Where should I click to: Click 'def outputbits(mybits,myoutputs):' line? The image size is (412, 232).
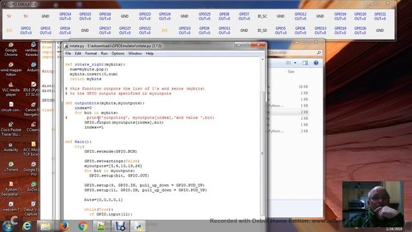tap(105, 103)
